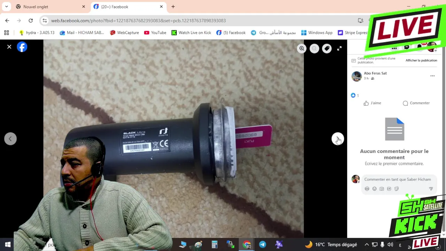446x251 pixels.
Task: View site information icon in address bar
Action: coord(45,21)
